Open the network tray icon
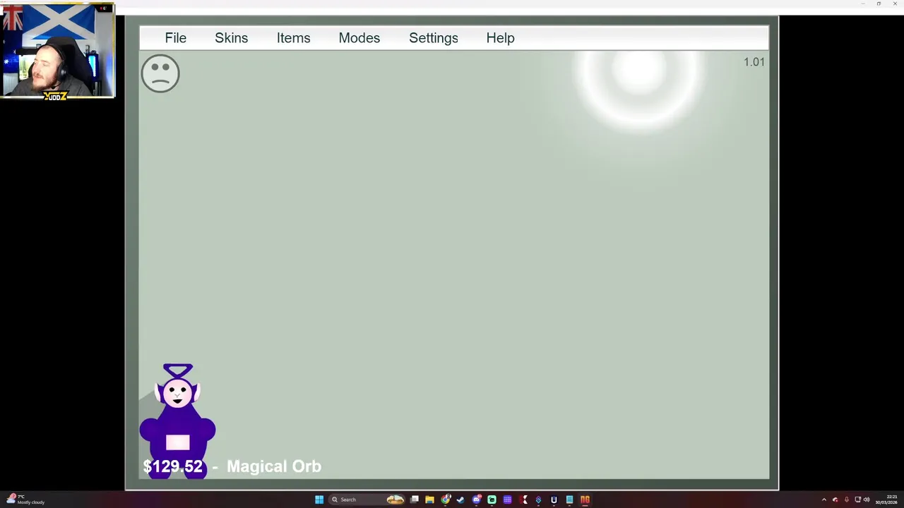Screen dimensions: 904x508 click(857, 500)
